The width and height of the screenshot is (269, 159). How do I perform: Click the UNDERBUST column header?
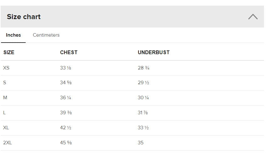coord(153,53)
